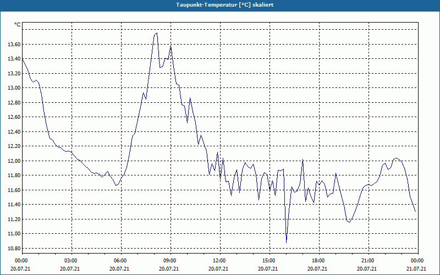Click the 12,40 y-axis label

[x=14, y=131]
